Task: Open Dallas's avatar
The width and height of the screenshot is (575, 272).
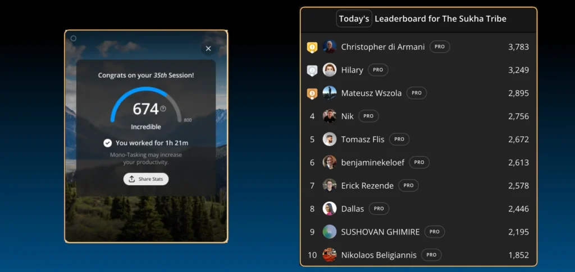Action: pos(329,209)
